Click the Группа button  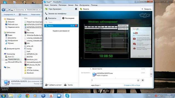[68, 85]
